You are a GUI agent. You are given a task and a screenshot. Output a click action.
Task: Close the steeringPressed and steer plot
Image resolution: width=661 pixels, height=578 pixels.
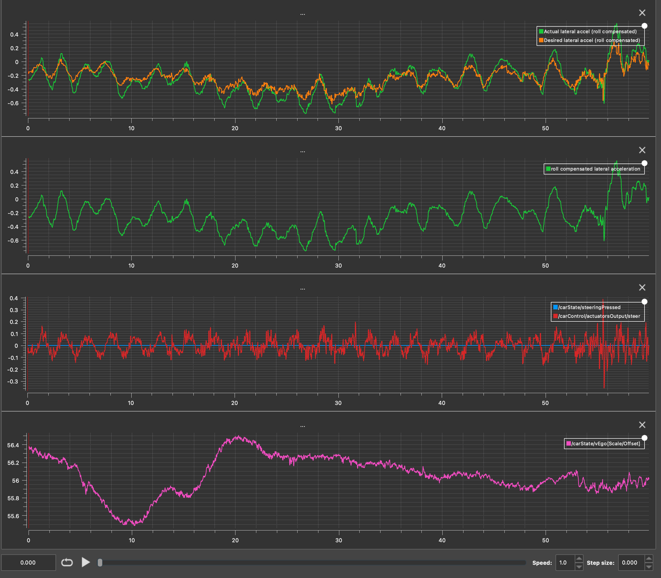click(x=642, y=287)
